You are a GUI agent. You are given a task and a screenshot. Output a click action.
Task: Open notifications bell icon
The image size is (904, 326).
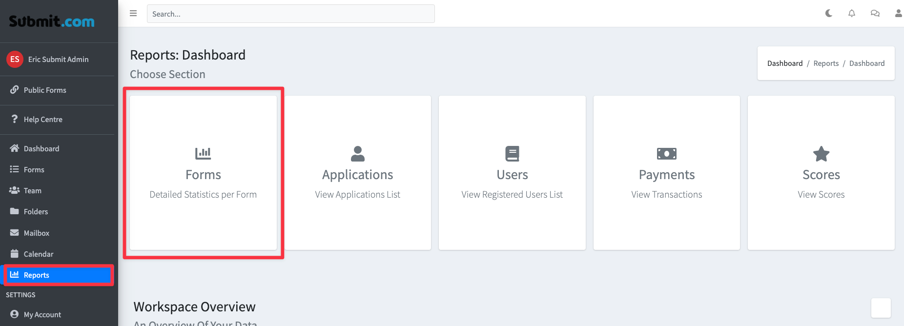(852, 13)
